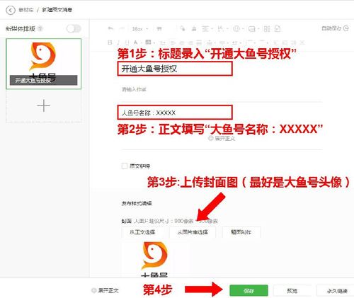This screenshot has width=354, height=298.
Task: Click the grid layout toolbar icon
Action: coord(267,29)
